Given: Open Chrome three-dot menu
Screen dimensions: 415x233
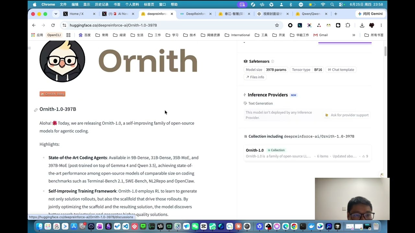Looking at the screenshot, I should (x=381, y=25).
